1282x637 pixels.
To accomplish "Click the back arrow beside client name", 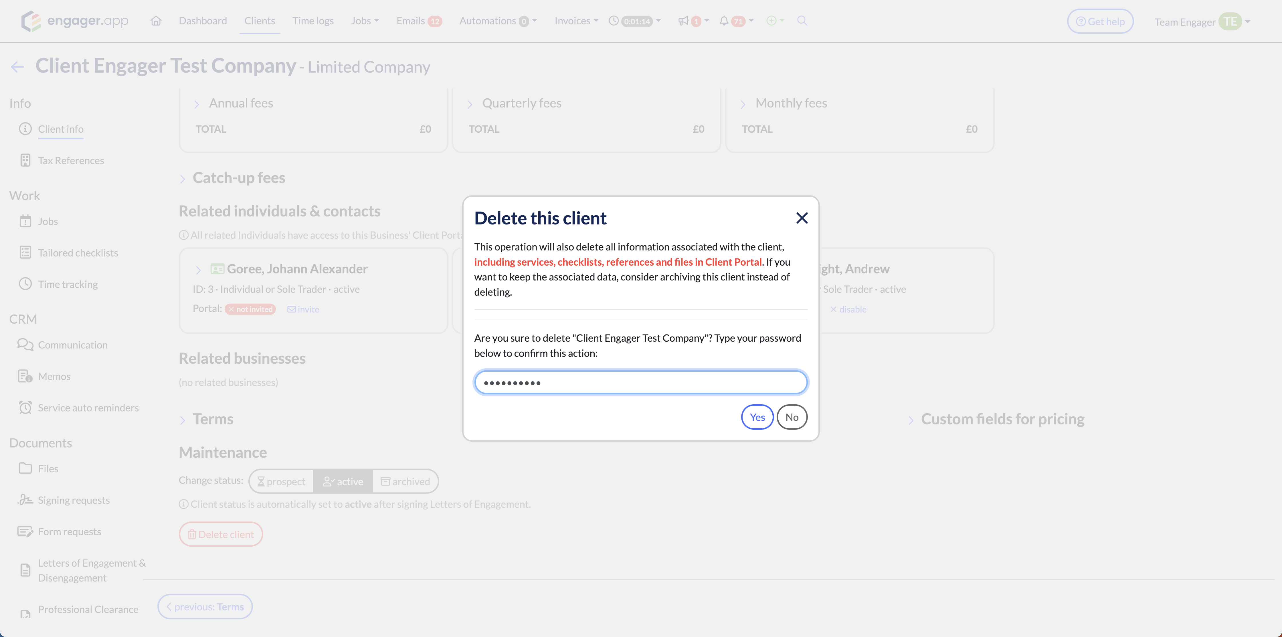I will pos(17,67).
